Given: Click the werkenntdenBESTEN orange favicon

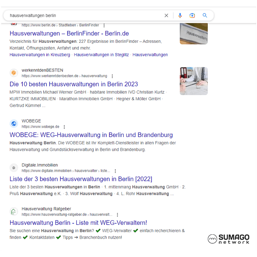Looking at the screenshot, I should click(14, 73).
